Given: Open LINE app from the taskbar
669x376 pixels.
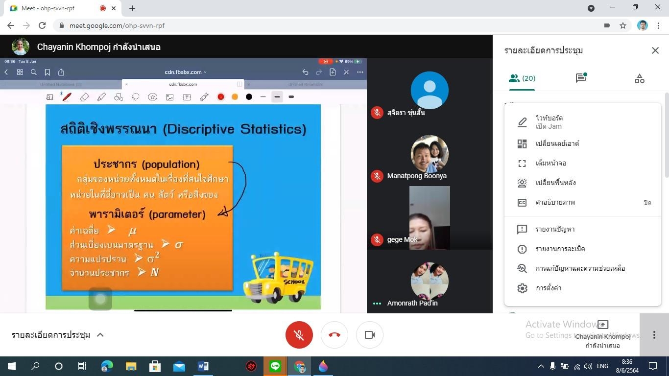Looking at the screenshot, I should [275, 366].
